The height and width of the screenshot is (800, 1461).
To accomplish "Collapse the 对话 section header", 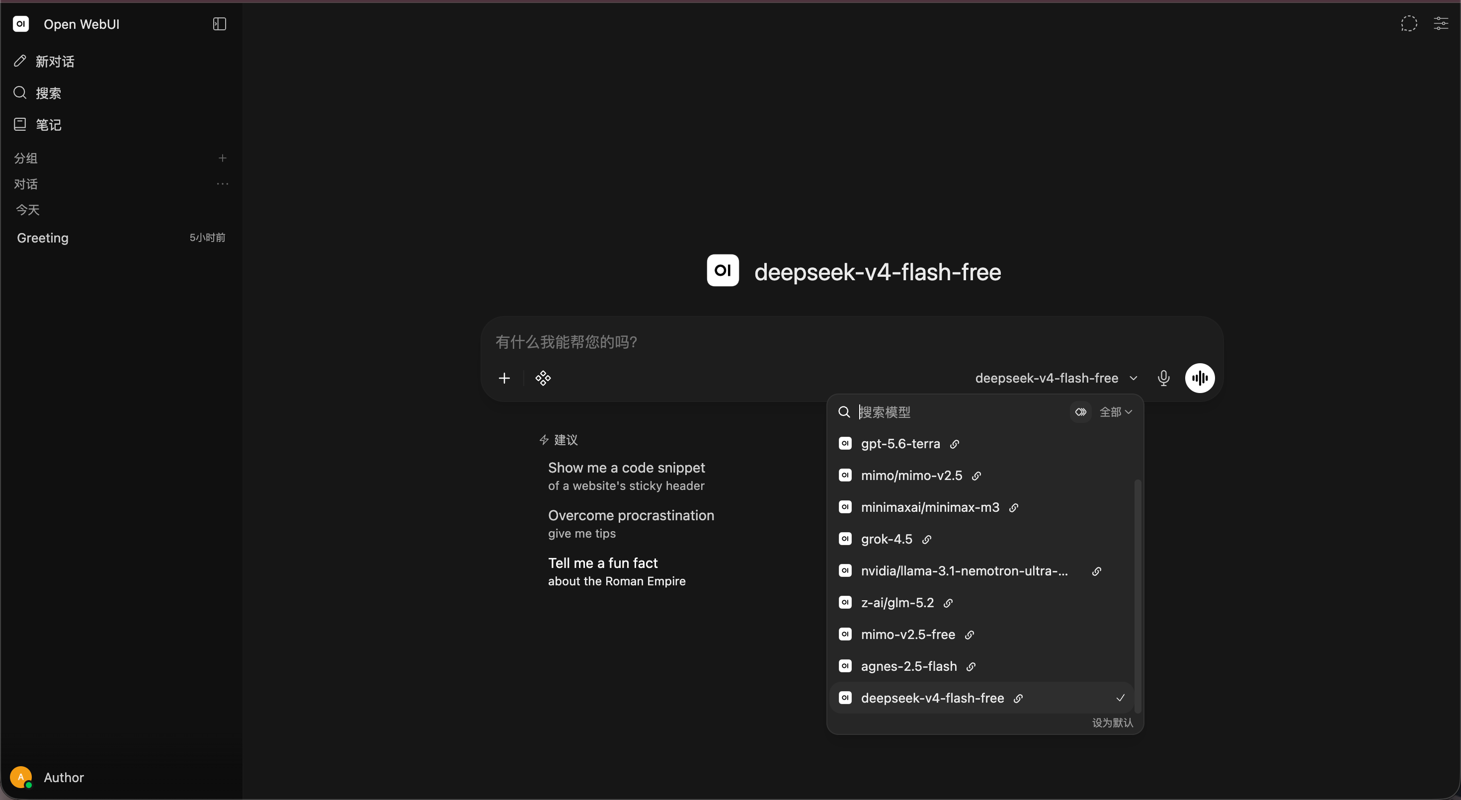I will click(26, 184).
